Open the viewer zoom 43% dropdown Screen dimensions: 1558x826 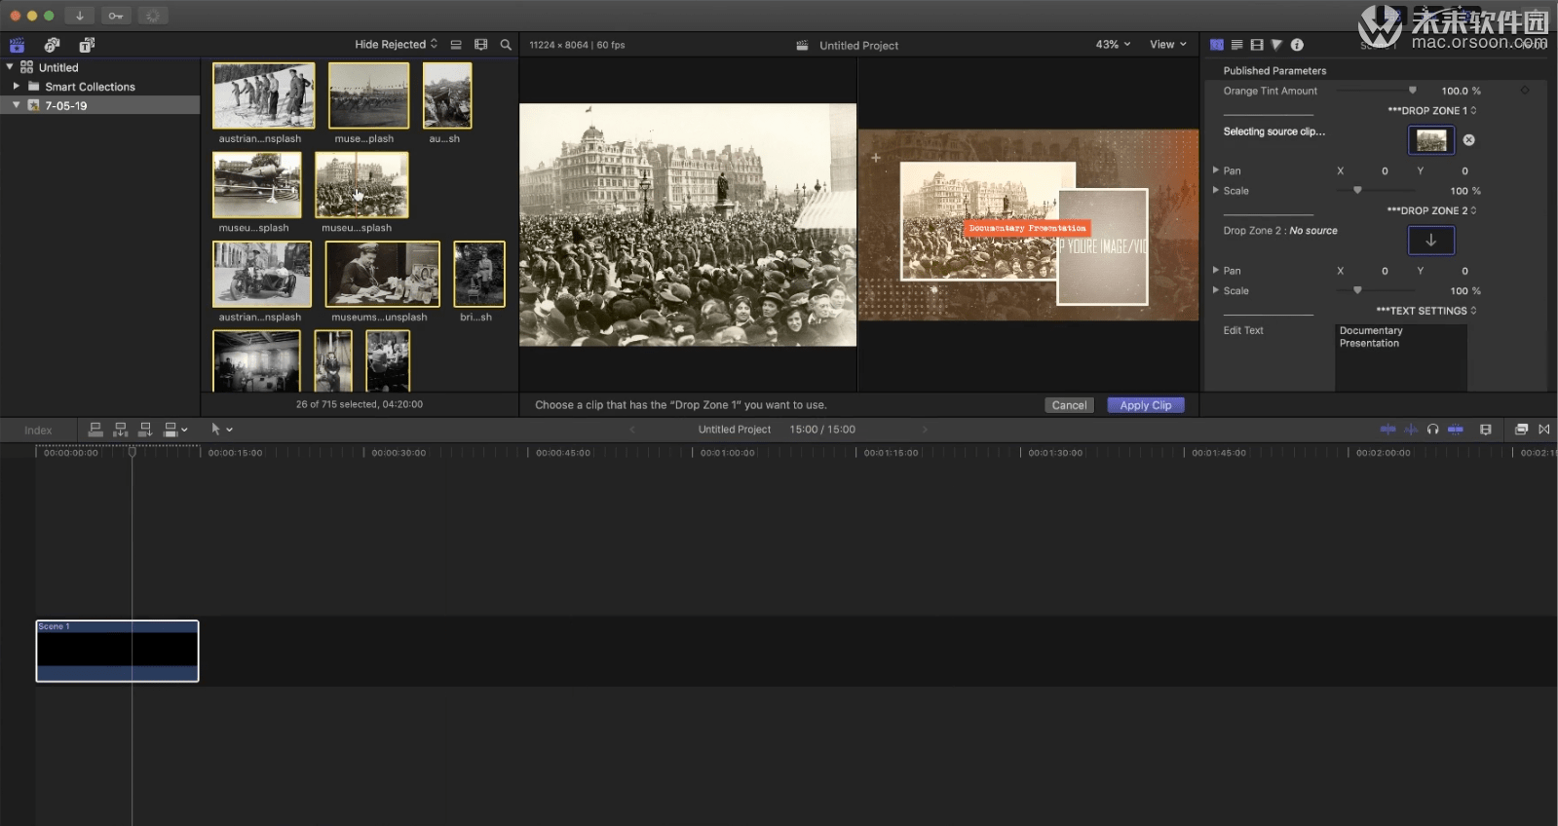1113,45
